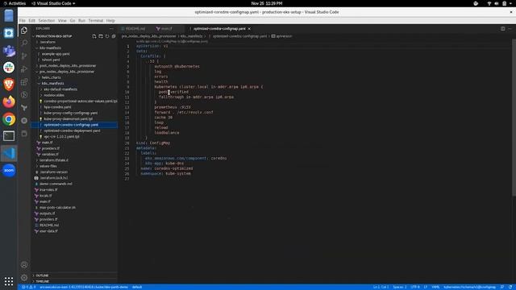Expand the helm_charts folder
The height and width of the screenshot is (290, 516).
pyautogui.click(x=51, y=77)
